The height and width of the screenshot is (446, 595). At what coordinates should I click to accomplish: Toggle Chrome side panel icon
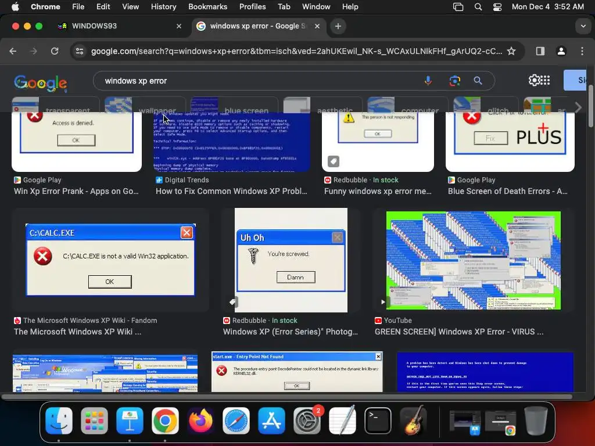click(540, 51)
